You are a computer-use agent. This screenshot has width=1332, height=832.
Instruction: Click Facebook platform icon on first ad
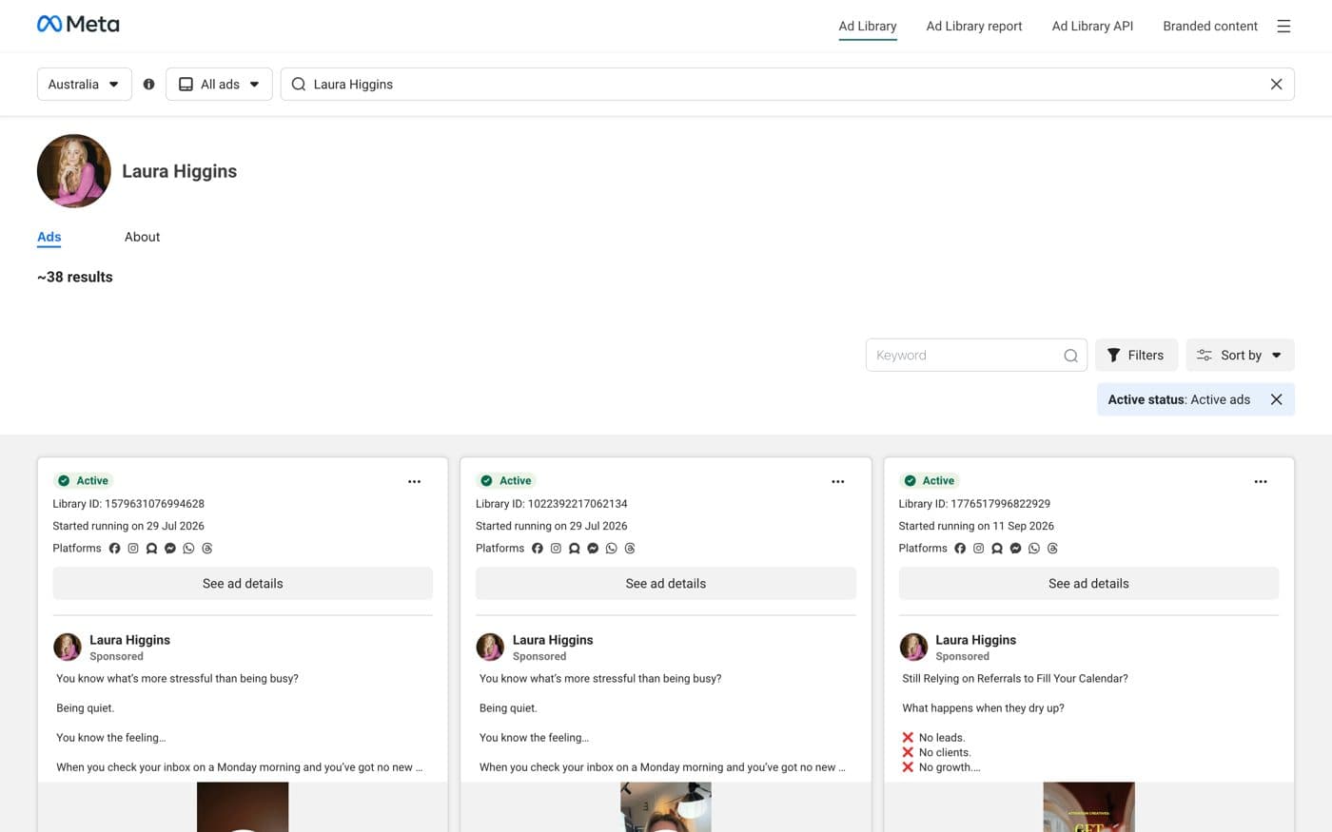114,549
